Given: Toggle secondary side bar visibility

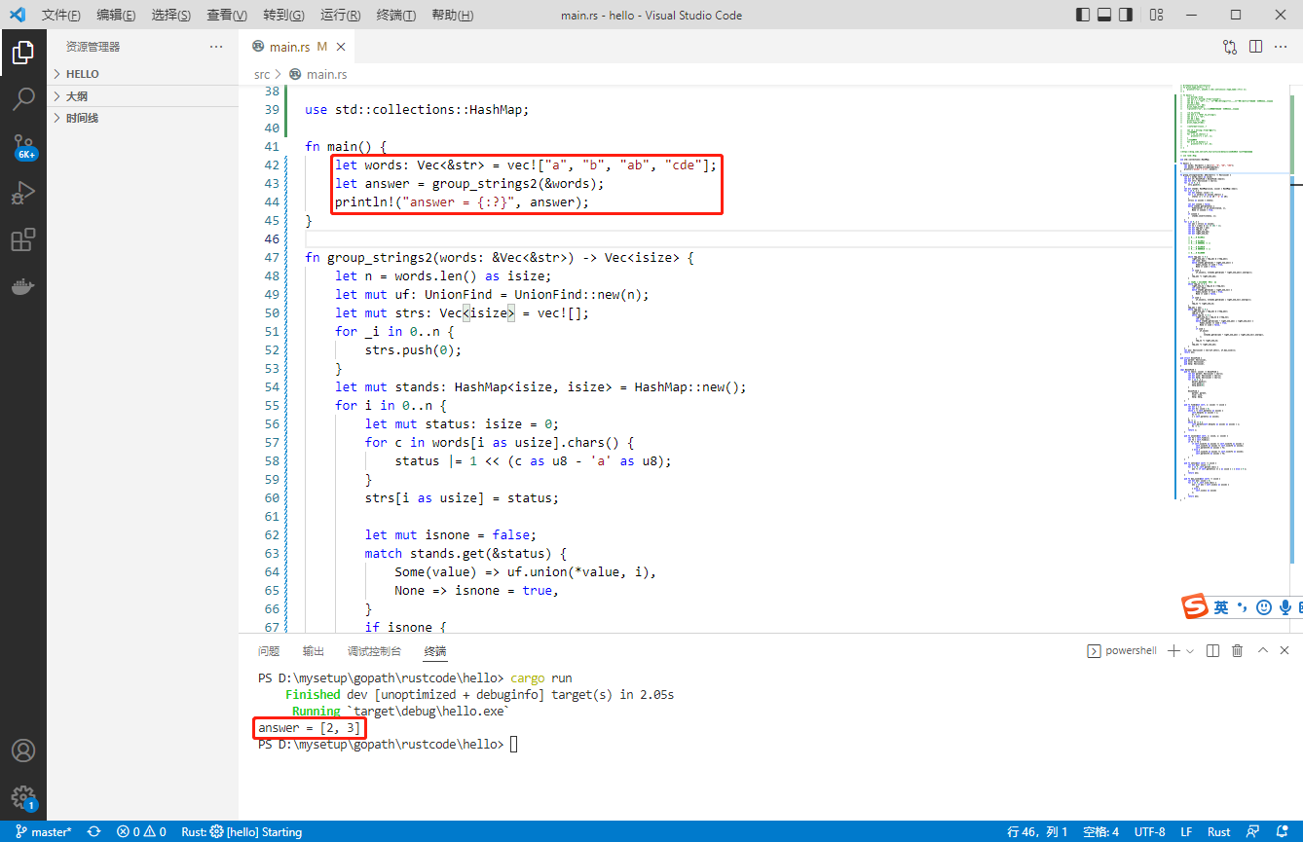Looking at the screenshot, I should pos(1126,15).
